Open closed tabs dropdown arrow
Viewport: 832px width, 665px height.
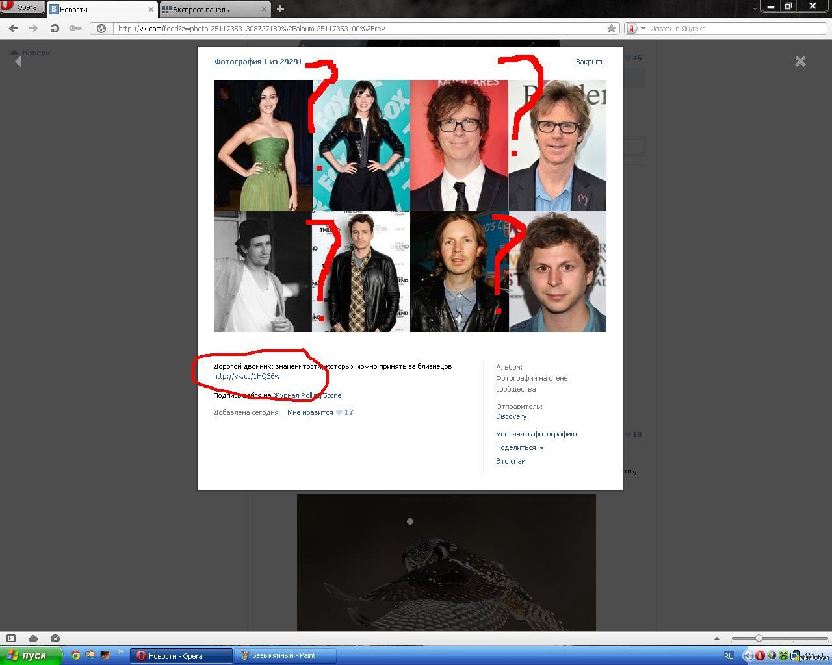click(x=755, y=10)
